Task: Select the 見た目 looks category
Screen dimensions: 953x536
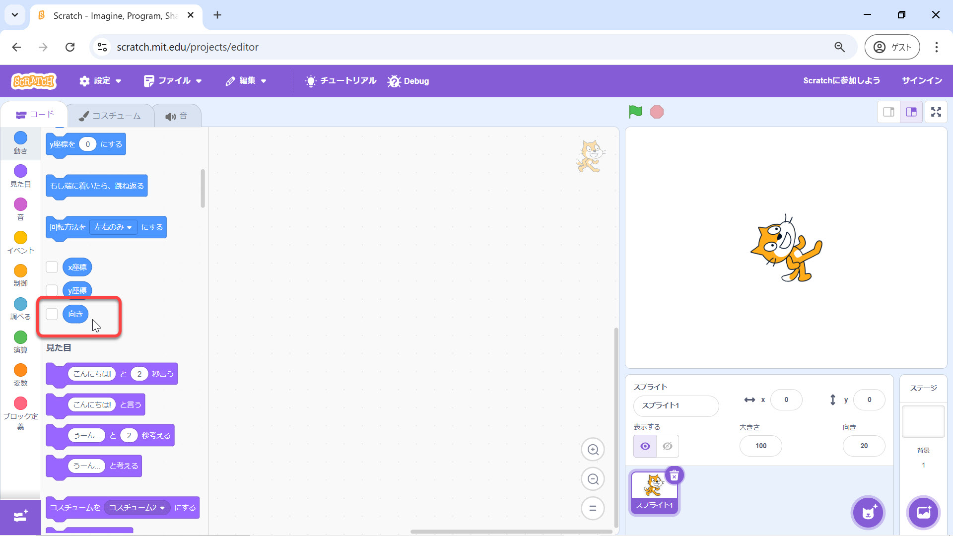Action: [x=20, y=176]
